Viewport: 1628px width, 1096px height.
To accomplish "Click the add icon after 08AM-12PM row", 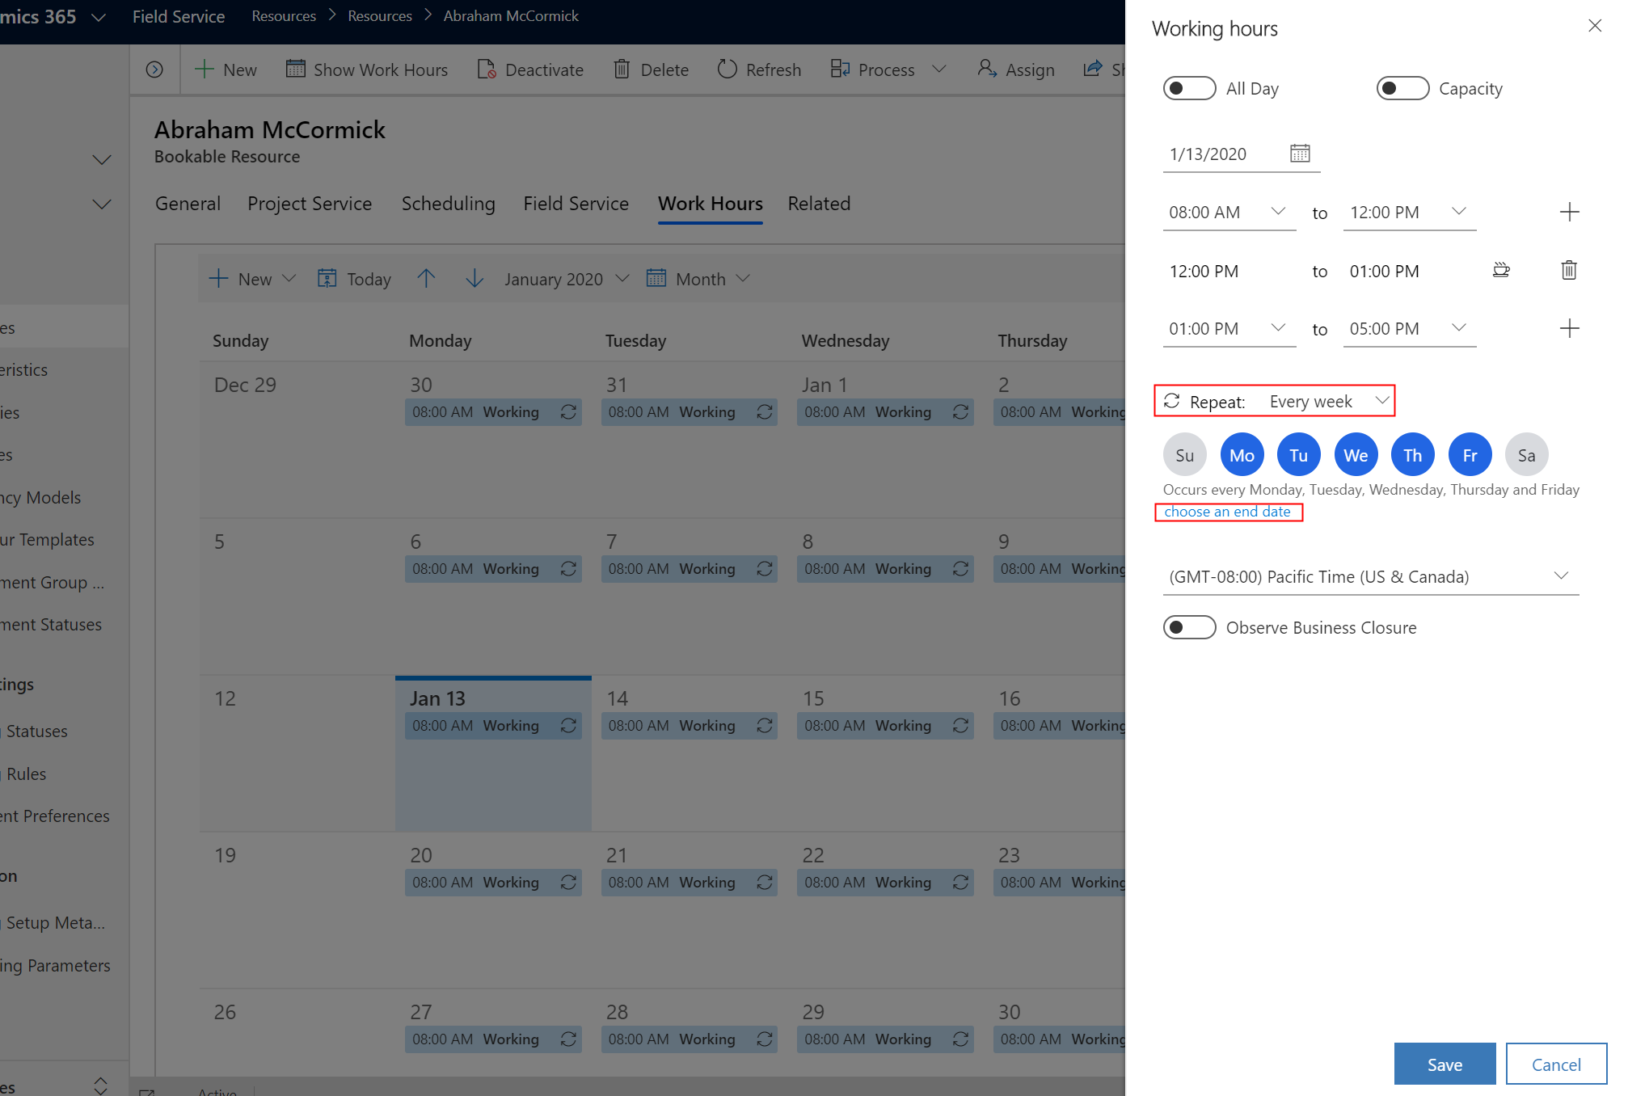I will pyautogui.click(x=1569, y=212).
